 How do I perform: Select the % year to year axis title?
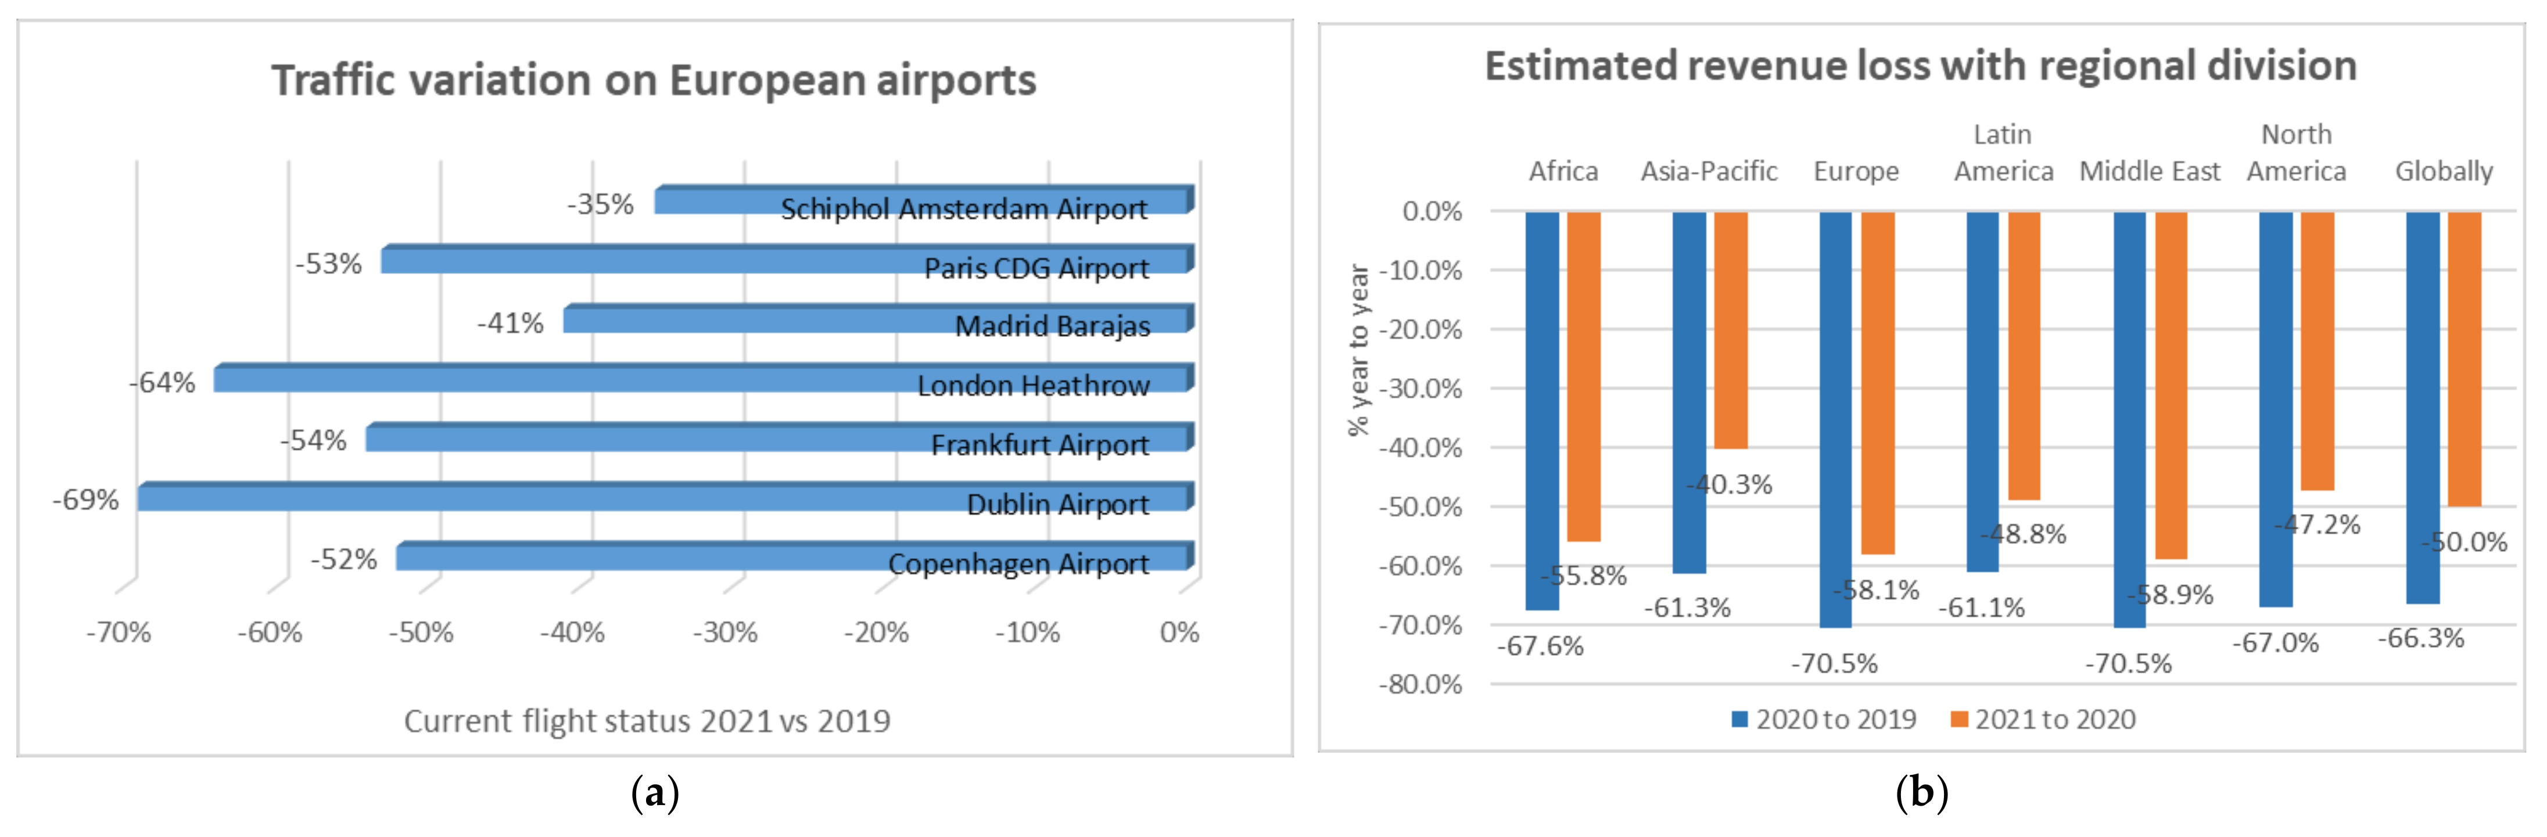coord(1358,350)
